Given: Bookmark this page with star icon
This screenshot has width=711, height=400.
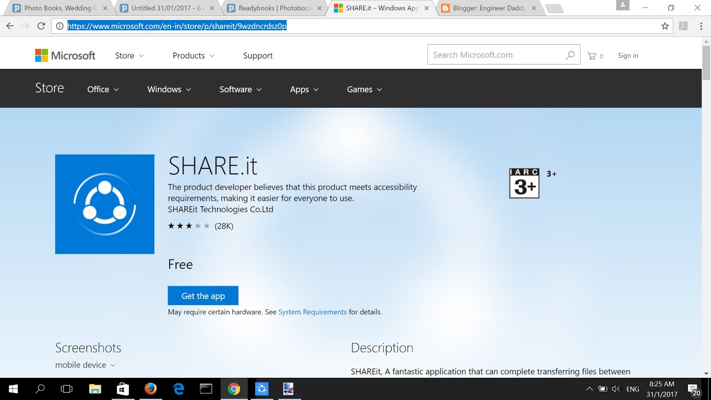Looking at the screenshot, I should (665, 26).
